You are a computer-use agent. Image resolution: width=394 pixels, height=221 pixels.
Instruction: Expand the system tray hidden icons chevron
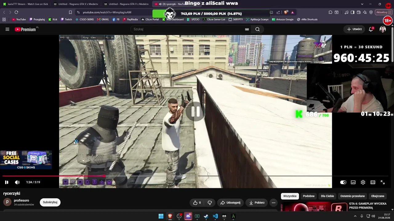click(355, 216)
